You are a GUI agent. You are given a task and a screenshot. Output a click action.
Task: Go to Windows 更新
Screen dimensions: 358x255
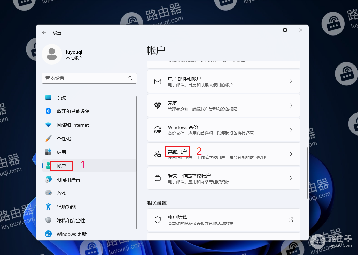[x=89, y=234]
